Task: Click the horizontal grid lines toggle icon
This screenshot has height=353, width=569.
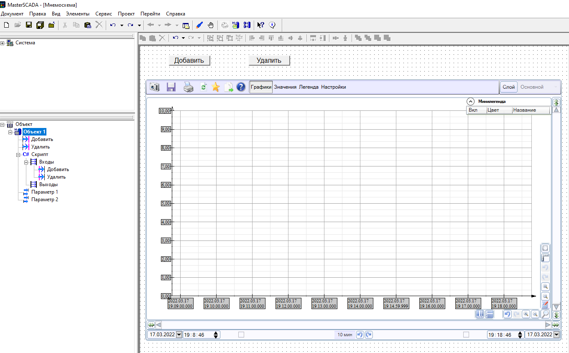Action: [x=490, y=314]
